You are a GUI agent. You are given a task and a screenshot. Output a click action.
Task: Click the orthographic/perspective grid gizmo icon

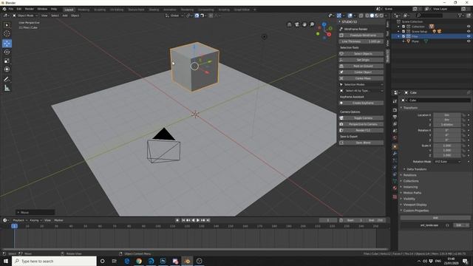point(289,24)
